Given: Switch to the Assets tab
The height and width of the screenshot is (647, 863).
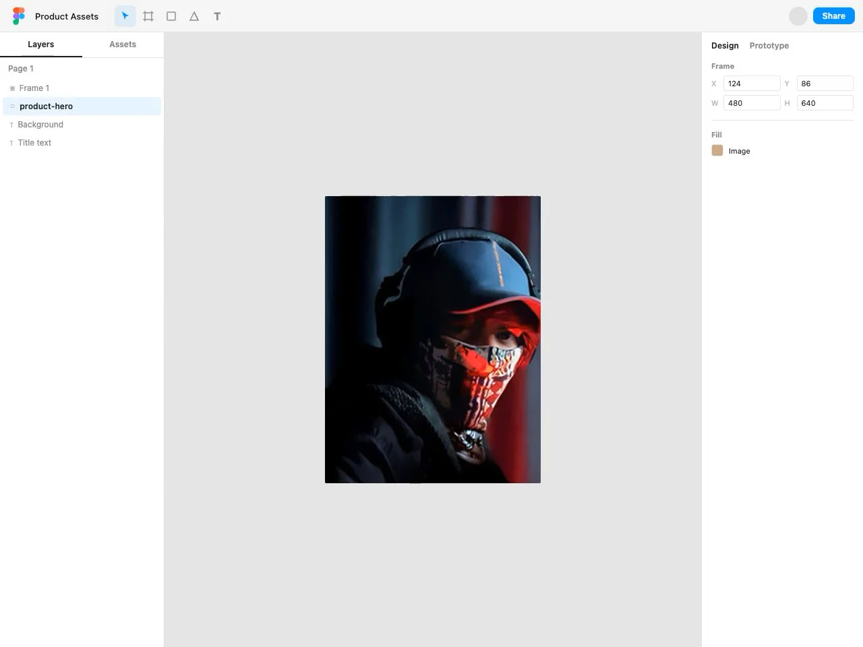Looking at the screenshot, I should pyautogui.click(x=123, y=44).
